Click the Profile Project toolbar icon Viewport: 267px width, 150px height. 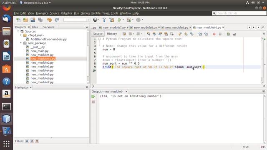(138, 20)
